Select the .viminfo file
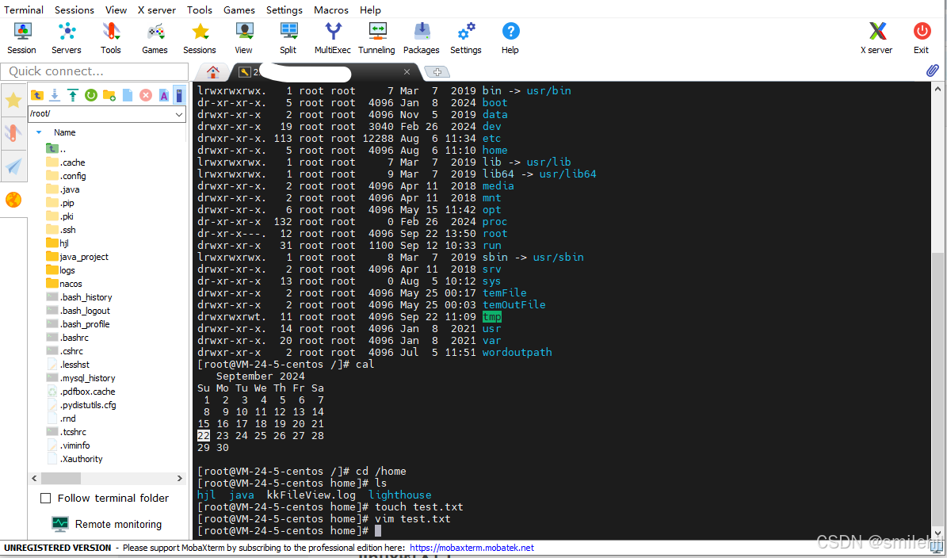The width and height of the screenshot is (947, 558). coord(68,445)
